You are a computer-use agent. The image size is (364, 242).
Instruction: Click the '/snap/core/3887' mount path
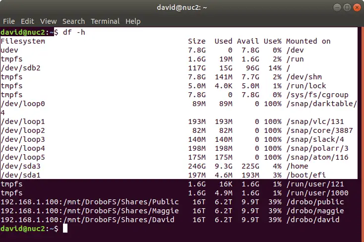pos(319,130)
